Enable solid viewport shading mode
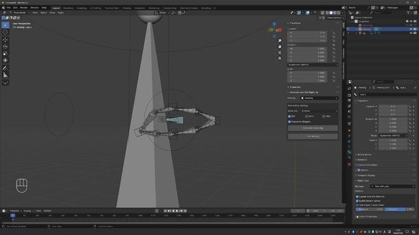Image resolution: width=419 pixels, height=235 pixels. (331, 12)
